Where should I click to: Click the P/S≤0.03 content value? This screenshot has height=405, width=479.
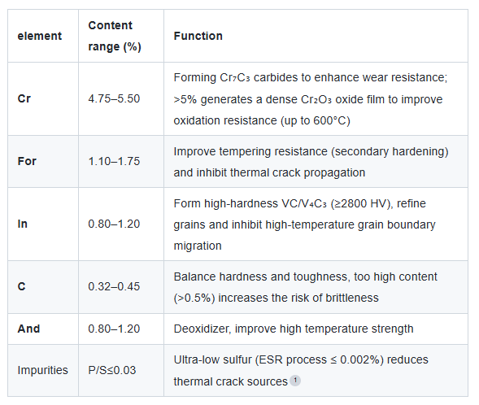point(111,370)
